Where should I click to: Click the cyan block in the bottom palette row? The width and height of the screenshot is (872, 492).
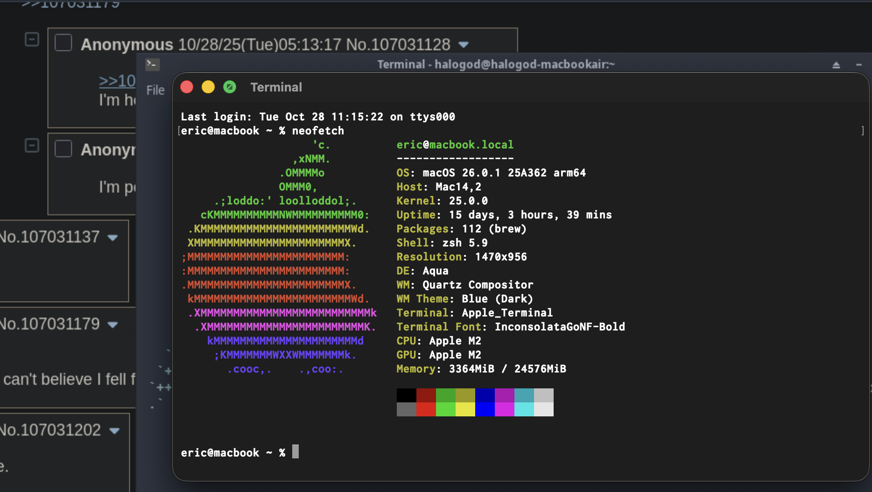point(524,409)
